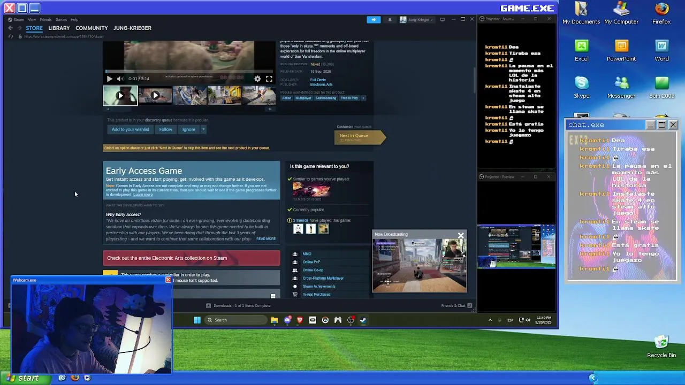The width and height of the screenshot is (685, 385).
Task: Open the JUNG-KRIEGER profile tab
Action: coord(132,28)
